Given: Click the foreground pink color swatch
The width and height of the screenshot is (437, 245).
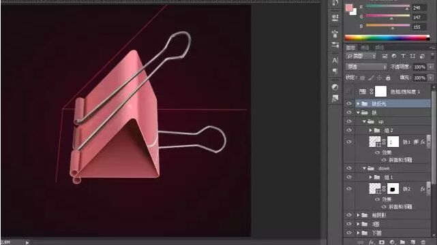Looking at the screenshot, I should [x=349, y=7].
